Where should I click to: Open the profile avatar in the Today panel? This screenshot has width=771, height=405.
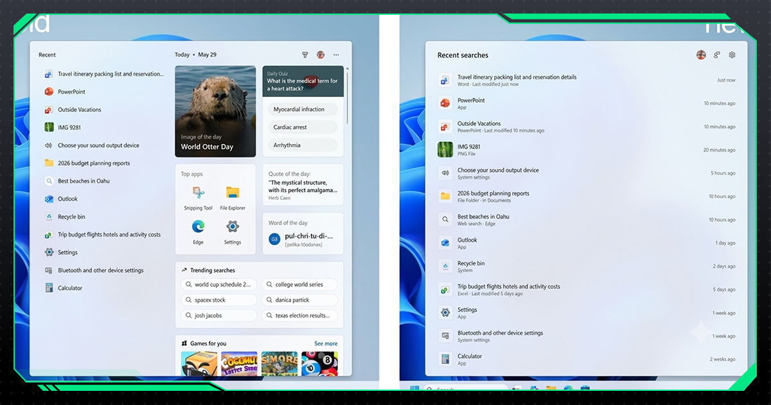[x=321, y=55]
